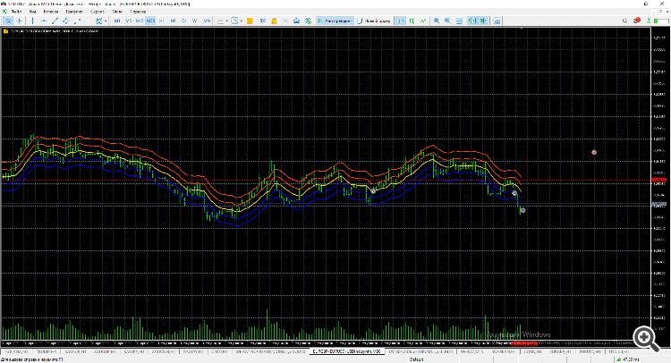Open the Графики menu
This screenshot has height=363, width=671.
coord(74,12)
